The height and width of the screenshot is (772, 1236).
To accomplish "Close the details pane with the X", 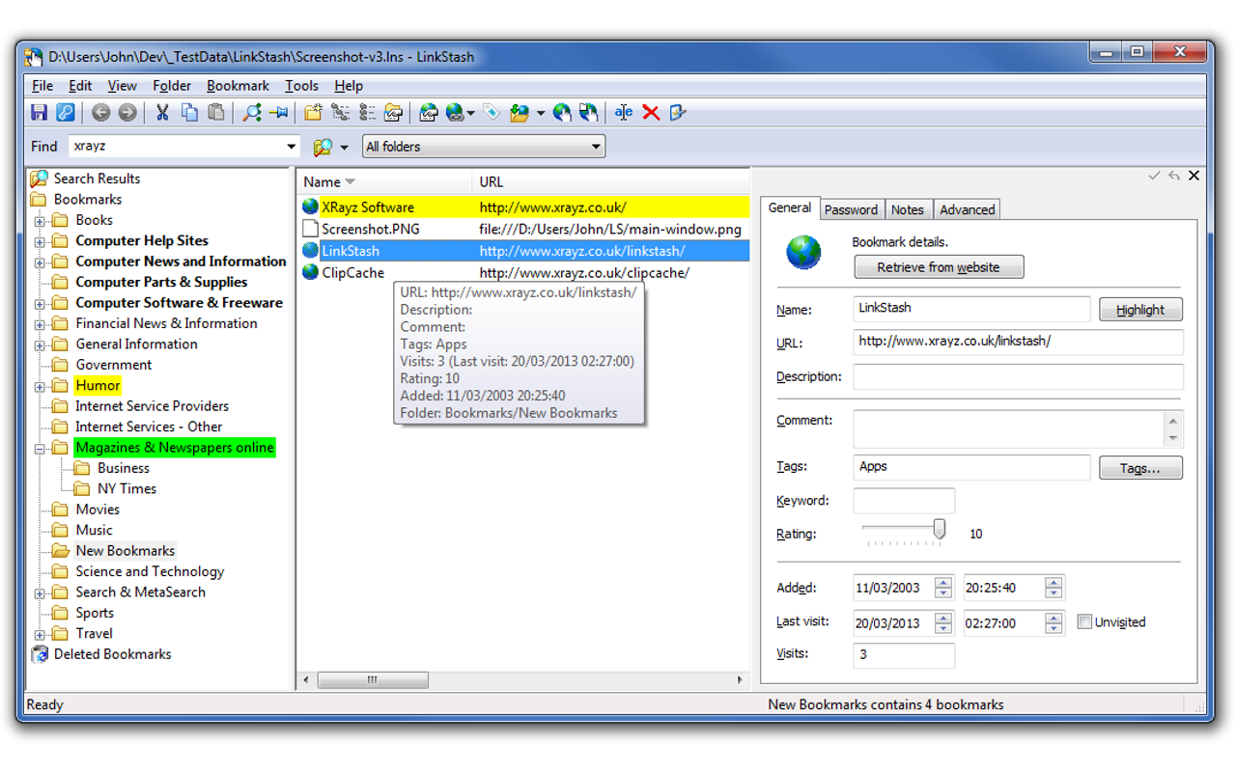I will (x=1194, y=176).
